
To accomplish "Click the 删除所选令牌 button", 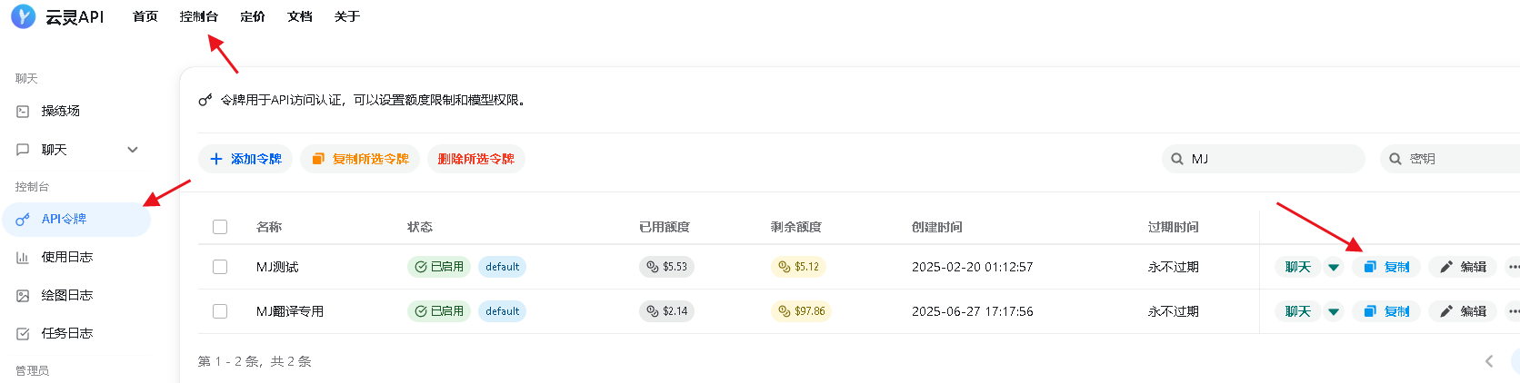I will [x=476, y=159].
